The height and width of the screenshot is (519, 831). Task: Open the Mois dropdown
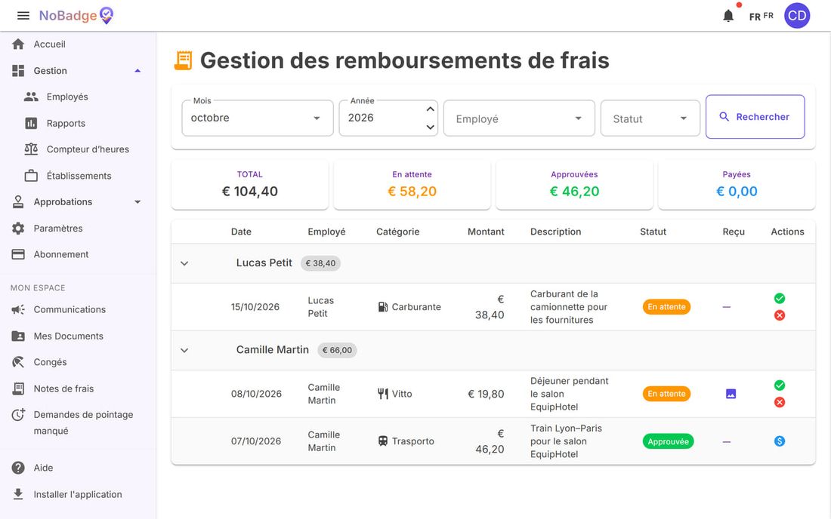(x=258, y=118)
